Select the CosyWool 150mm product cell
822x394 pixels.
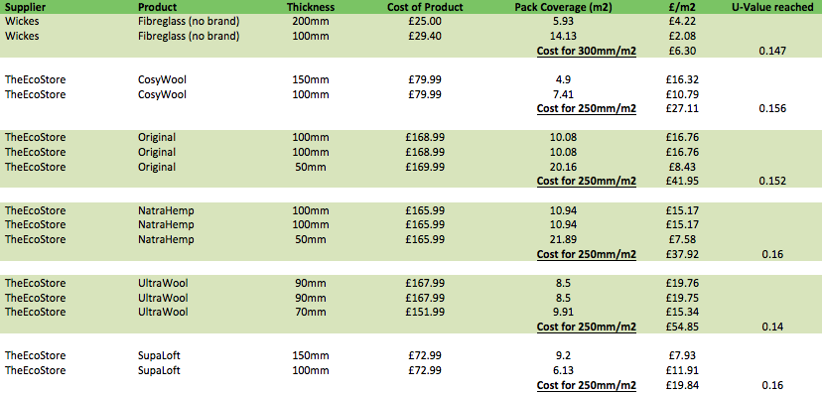coord(162,79)
